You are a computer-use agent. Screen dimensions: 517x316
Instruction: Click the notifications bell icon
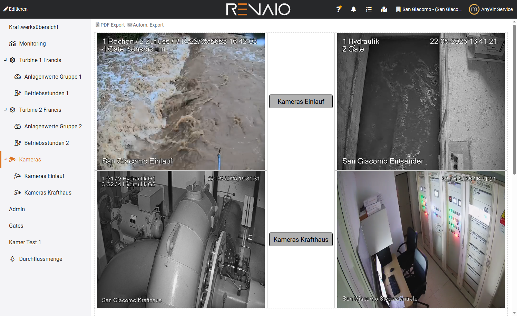353,9
